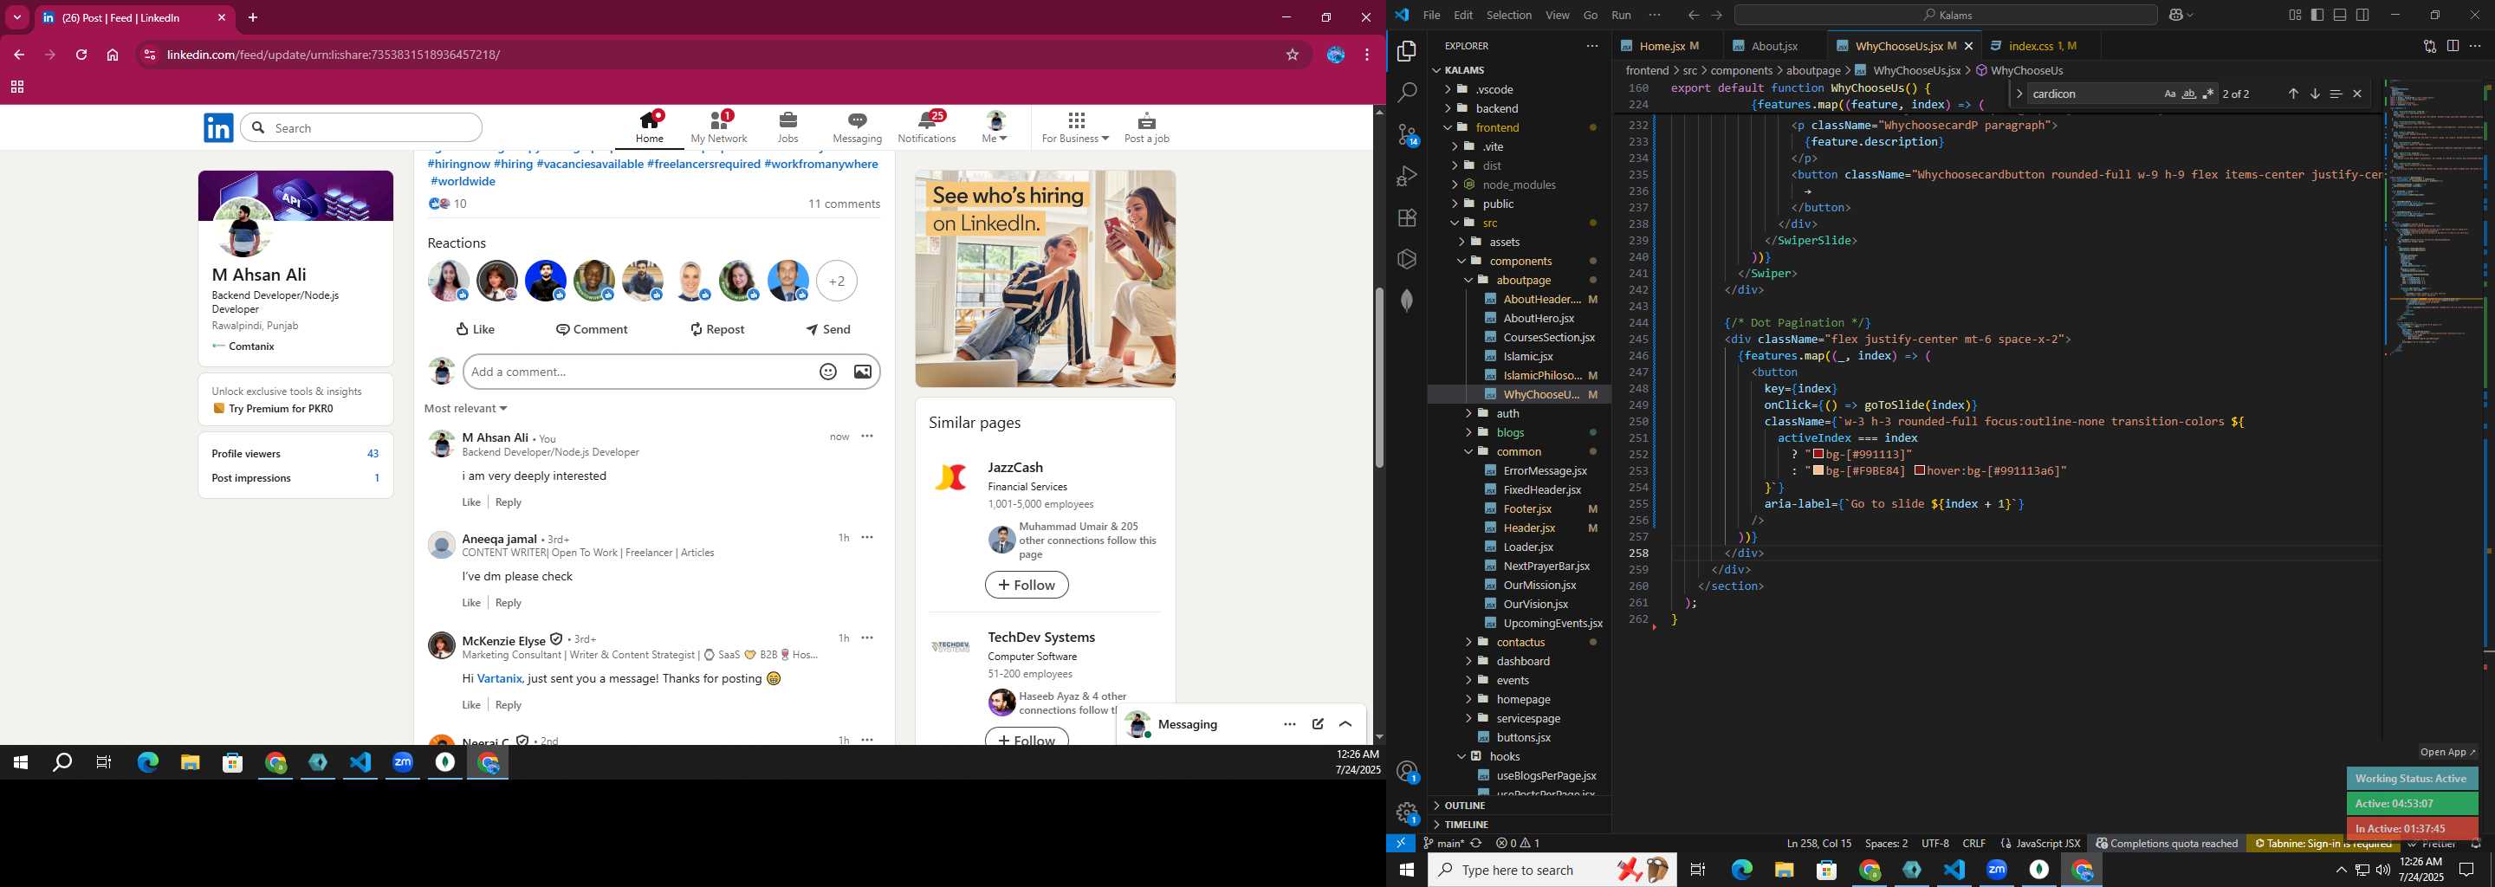This screenshot has width=2495, height=887.
Task: Open Extensions view in VS Code activity bar
Action: pos(1407,218)
